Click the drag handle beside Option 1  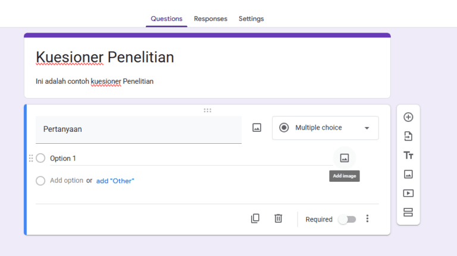pyautogui.click(x=31, y=158)
